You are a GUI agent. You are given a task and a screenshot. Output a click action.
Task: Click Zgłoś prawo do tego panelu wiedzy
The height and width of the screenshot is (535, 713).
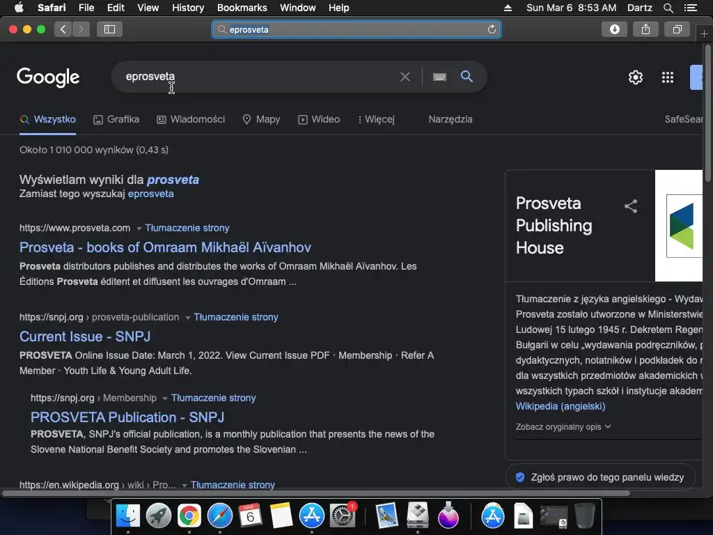[600, 477]
